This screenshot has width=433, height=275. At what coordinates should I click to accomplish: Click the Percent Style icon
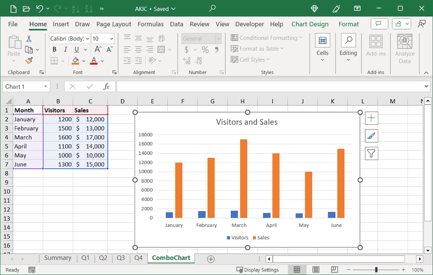tap(205, 49)
